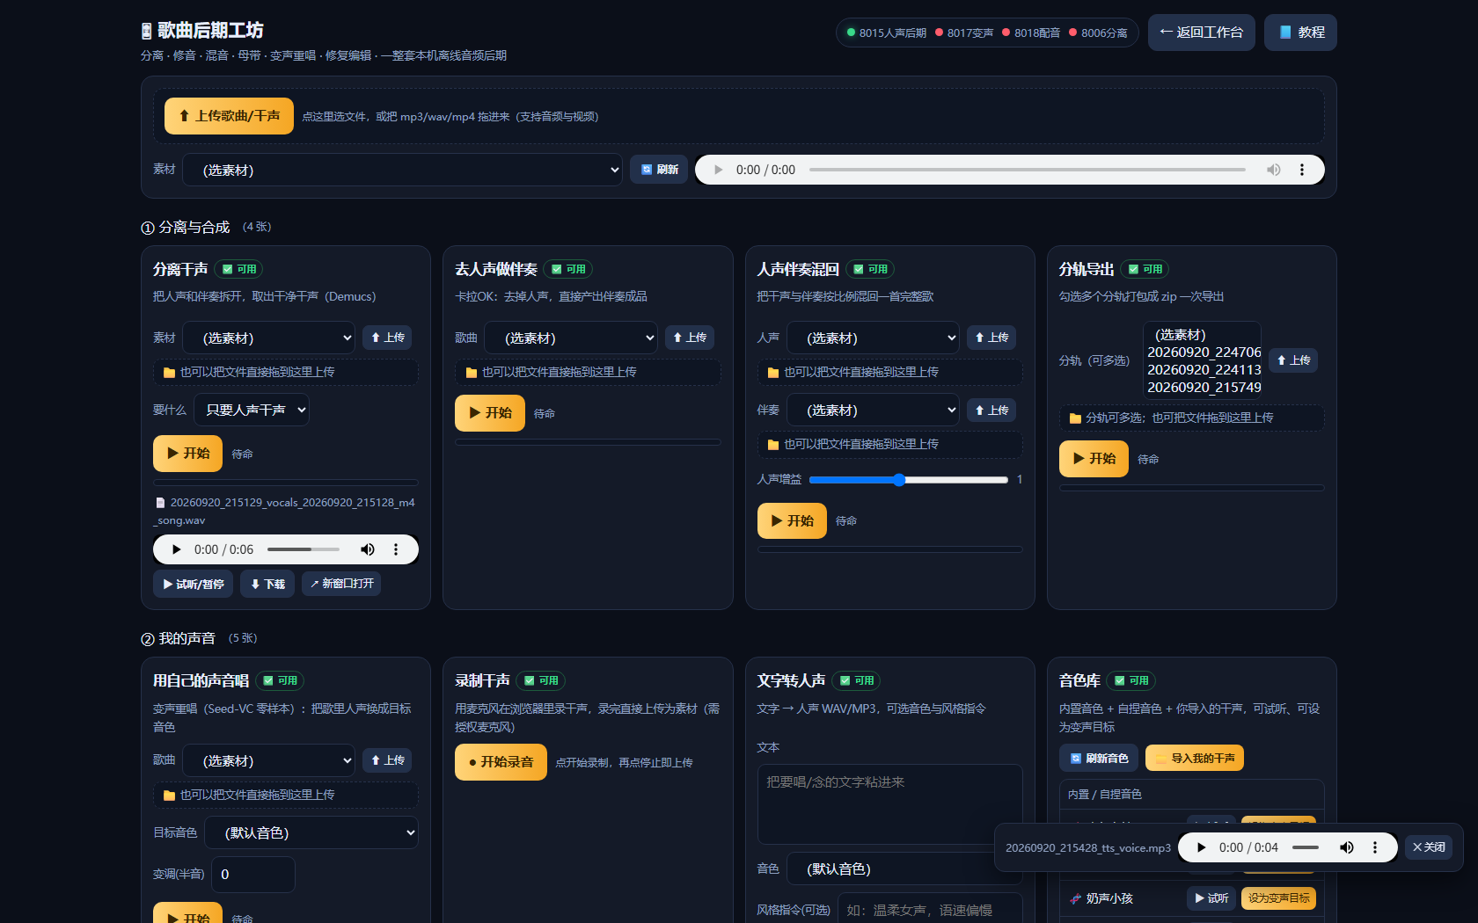Image resolution: width=1478 pixels, height=923 pixels.
Task: Click 上传 next to 伴奏 selector
Action: (991, 411)
